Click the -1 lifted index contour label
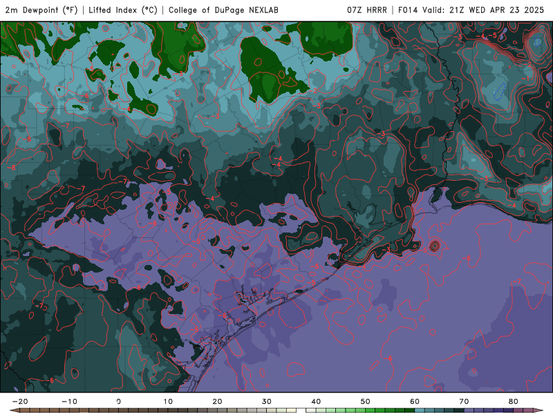This screenshot has height=414, width=553. (526, 79)
